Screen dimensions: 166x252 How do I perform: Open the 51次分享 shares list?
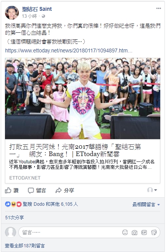pyautogui.click(x=15, y=218)
